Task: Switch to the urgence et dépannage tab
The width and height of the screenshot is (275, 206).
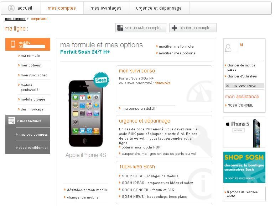Action: [x=159, y=8]
